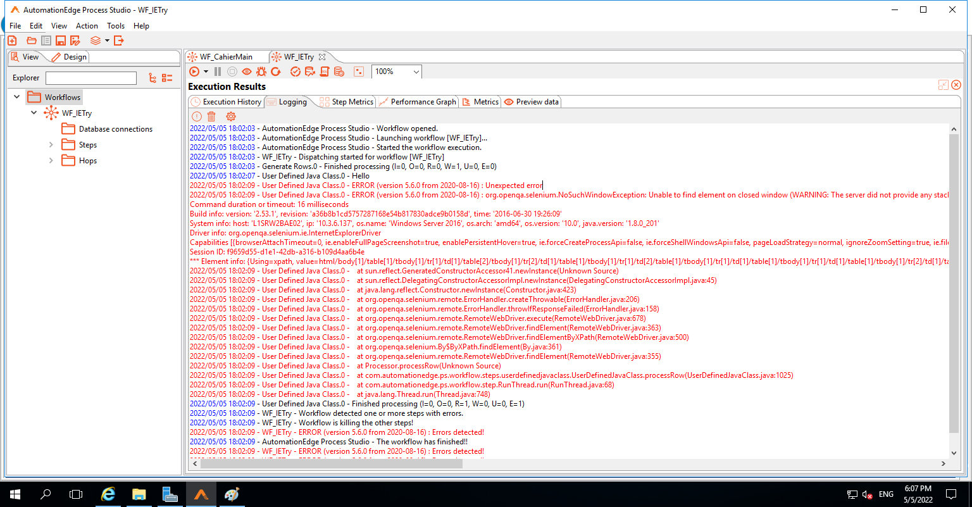Open the Preview data tab
Viewport: 972px width, 507px height.
coord(532,102)
